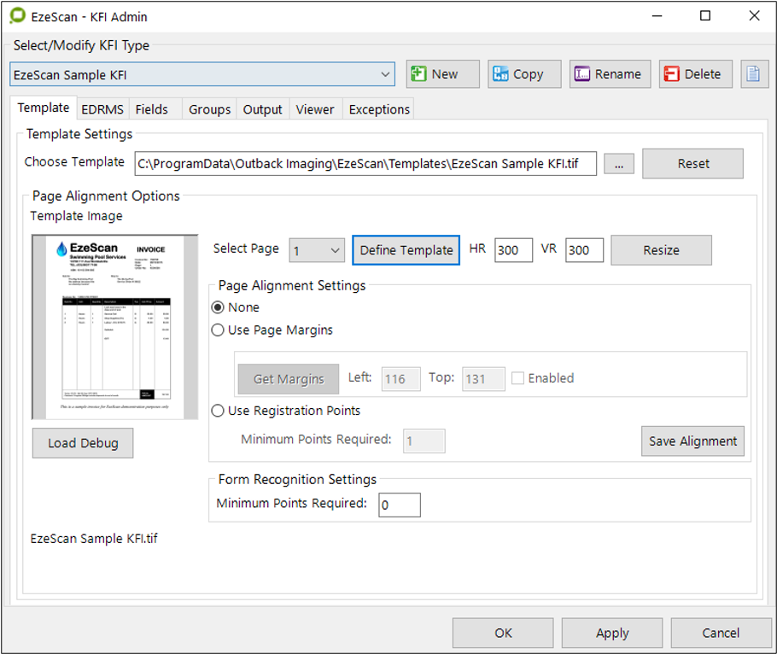The width and height of the screenshot is (777, 654).
Task: Delete the selected KFI type
Action: [695, 74]
